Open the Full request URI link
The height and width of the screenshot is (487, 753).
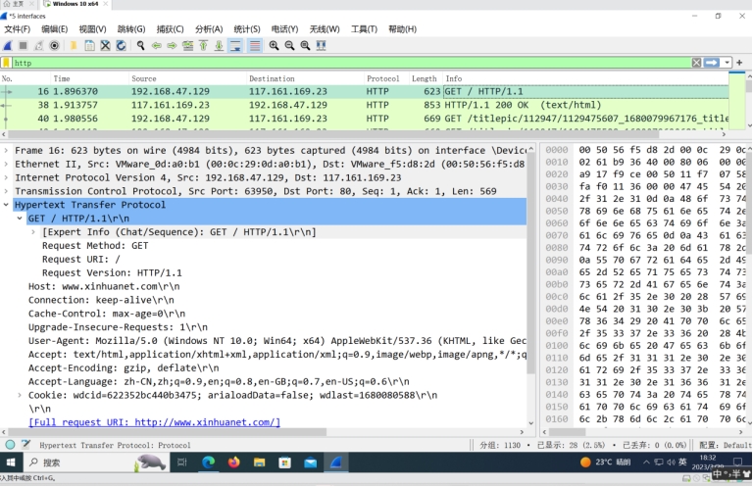pyautogui.click(x=154, y=422)
